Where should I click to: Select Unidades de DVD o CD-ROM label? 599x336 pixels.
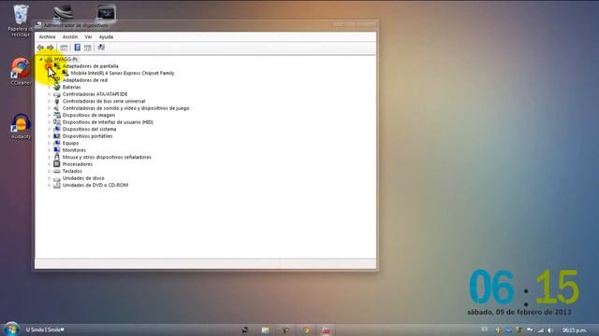click(x=95, y=185)
